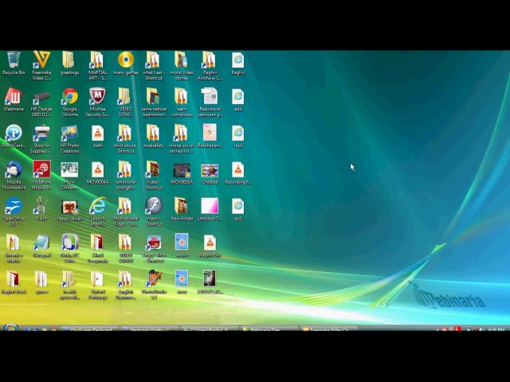Open the Freemake Video Converter shortcut

(x=41, y=65)
